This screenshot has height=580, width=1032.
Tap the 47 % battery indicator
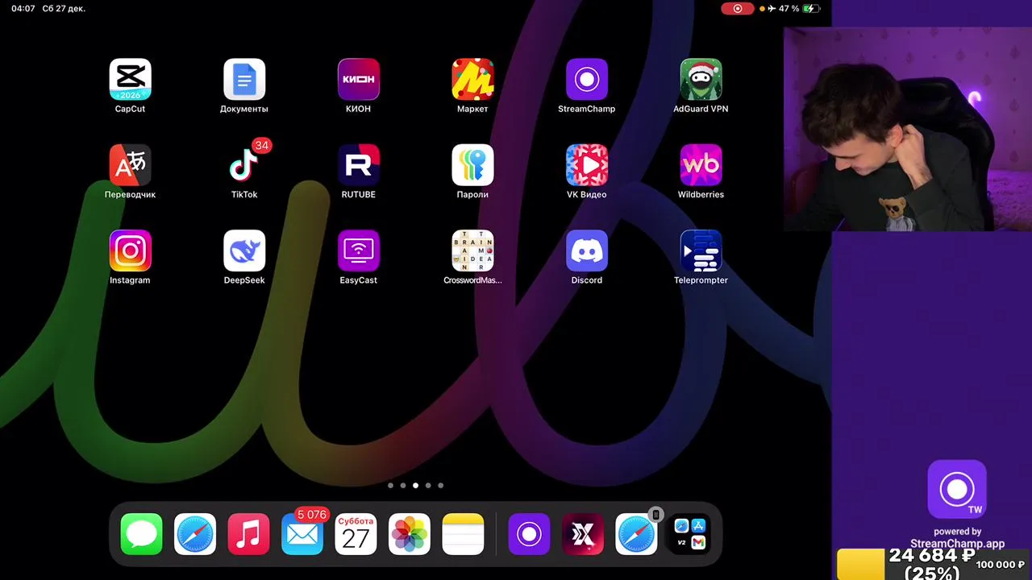coord(800,9)
